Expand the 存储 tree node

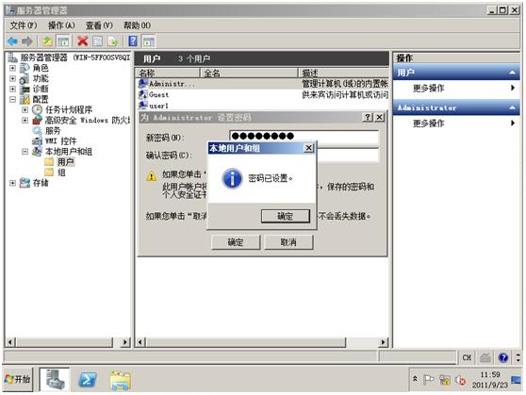12,183
